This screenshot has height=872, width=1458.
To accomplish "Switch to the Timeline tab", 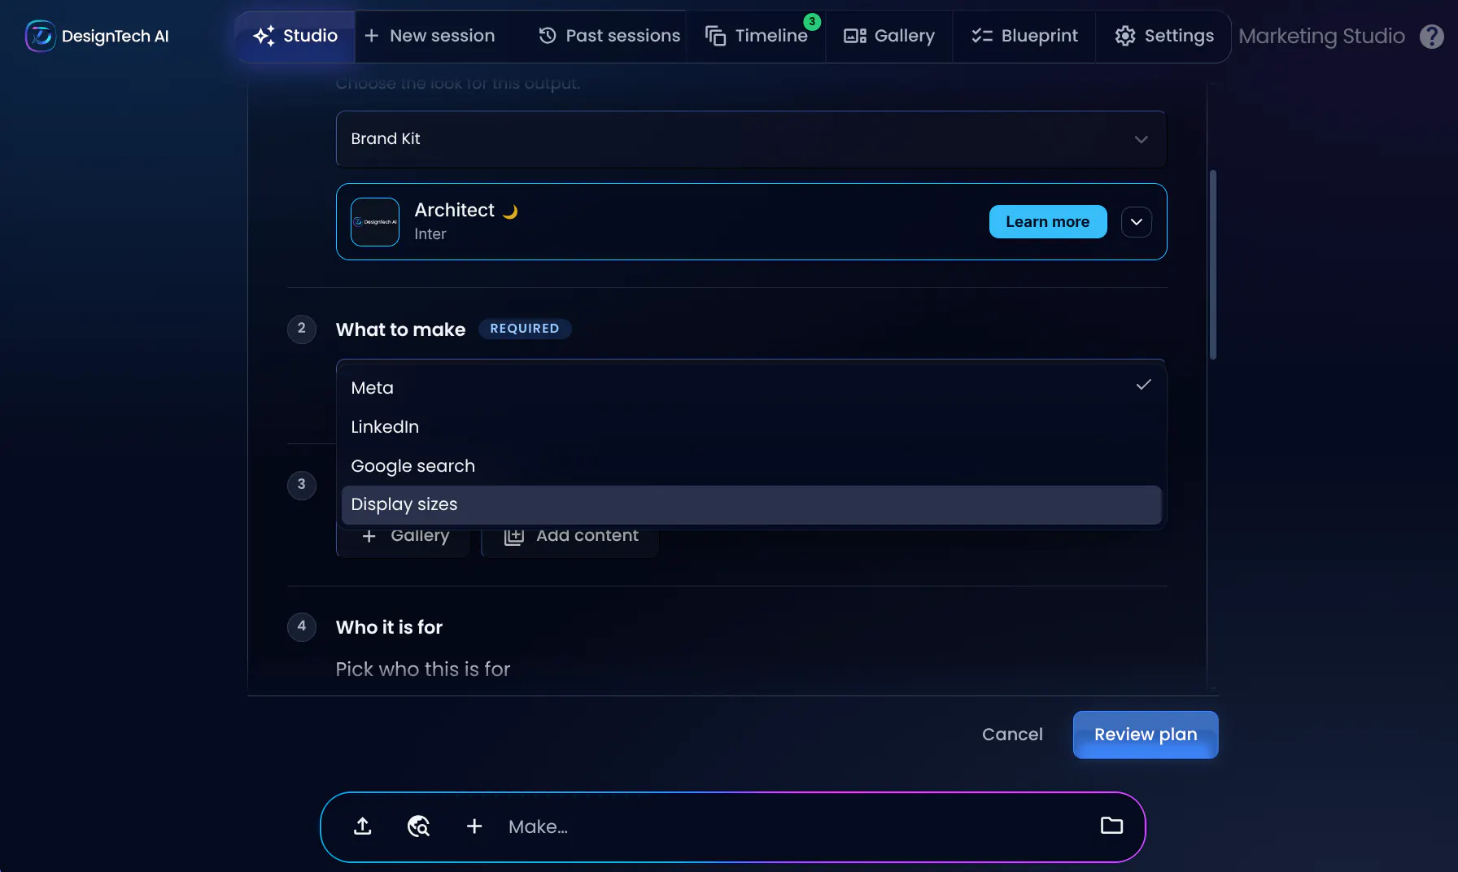I will tap(756, 36).
